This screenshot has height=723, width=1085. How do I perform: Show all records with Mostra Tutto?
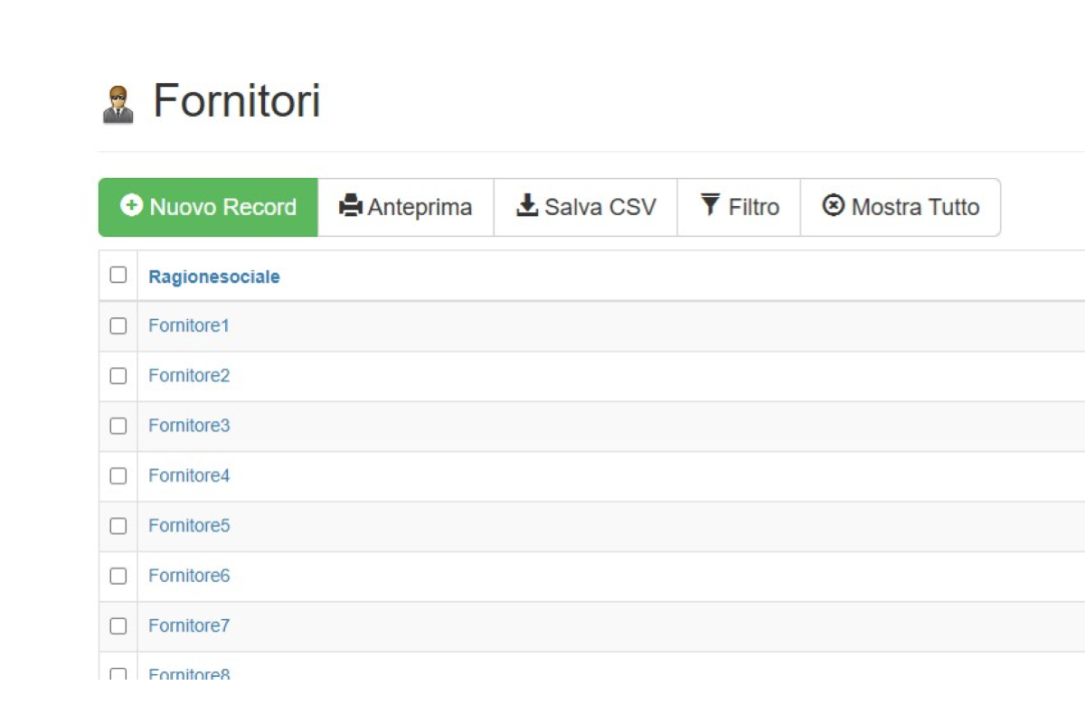tap(901, 207)
